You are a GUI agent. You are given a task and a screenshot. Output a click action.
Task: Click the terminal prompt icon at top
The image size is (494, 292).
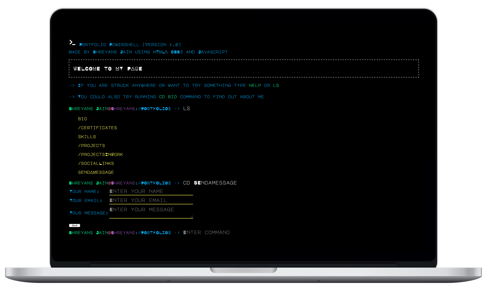pyautogui.click(x=72, y=43)
